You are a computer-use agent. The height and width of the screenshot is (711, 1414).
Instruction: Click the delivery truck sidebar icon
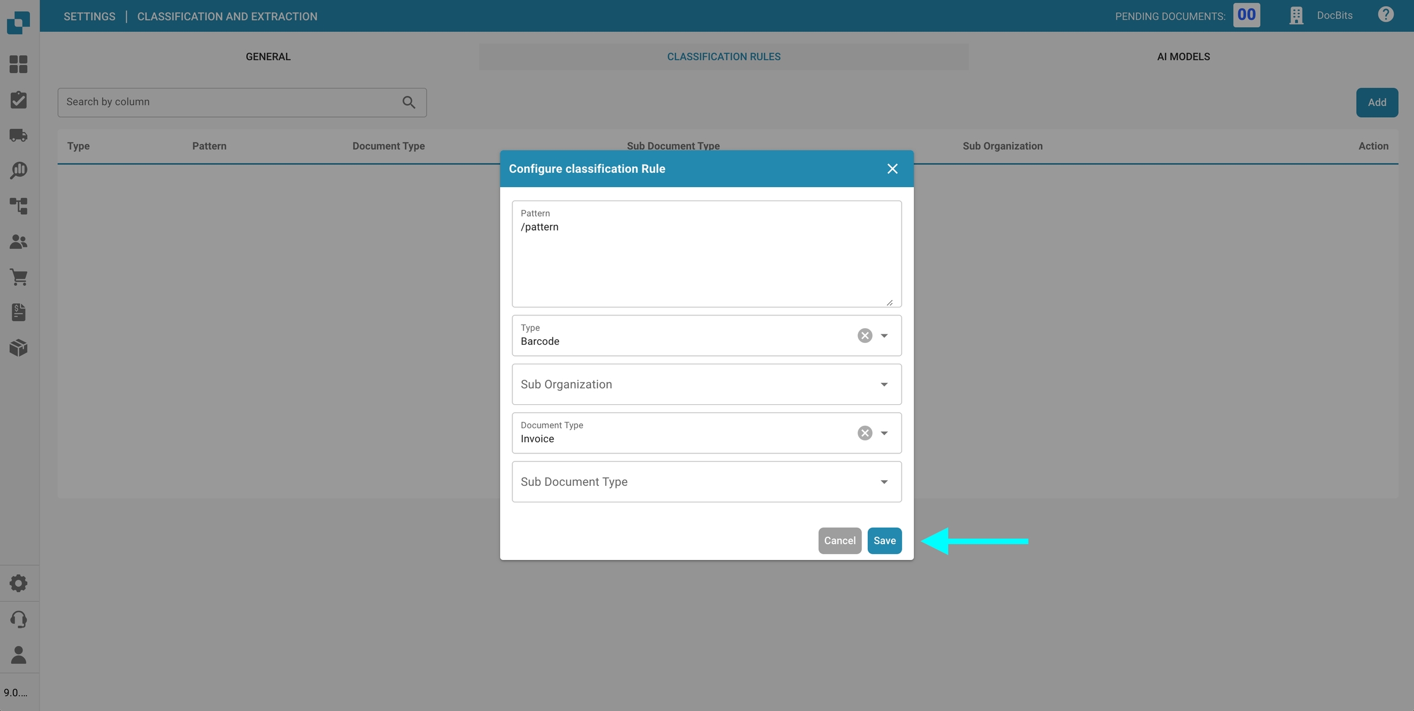18,135
